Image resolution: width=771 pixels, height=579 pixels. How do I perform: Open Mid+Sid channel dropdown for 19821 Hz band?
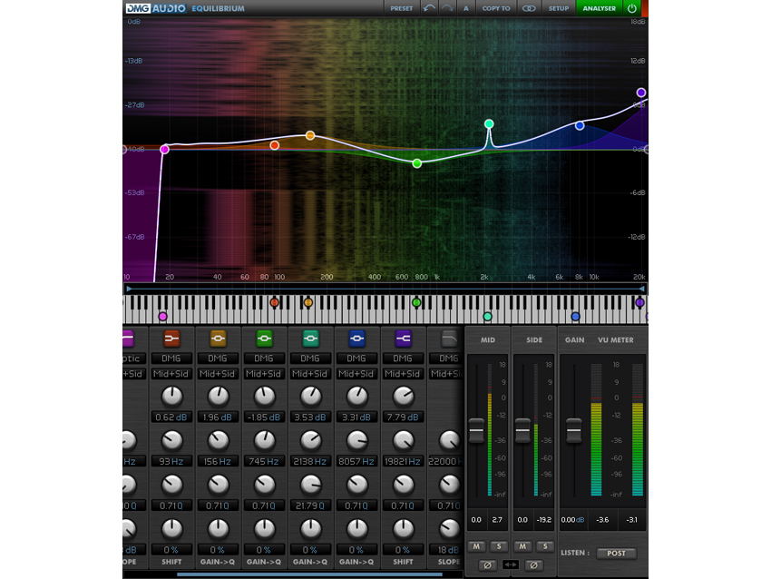click(403, 374)
